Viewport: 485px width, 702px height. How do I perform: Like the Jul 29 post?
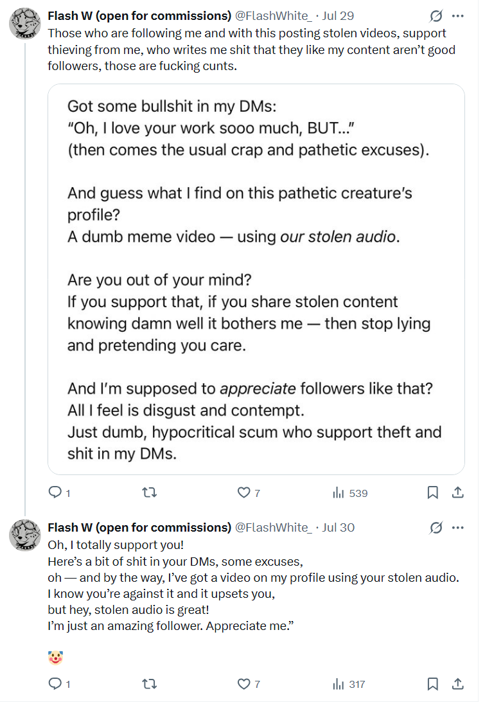pos(243,493)
